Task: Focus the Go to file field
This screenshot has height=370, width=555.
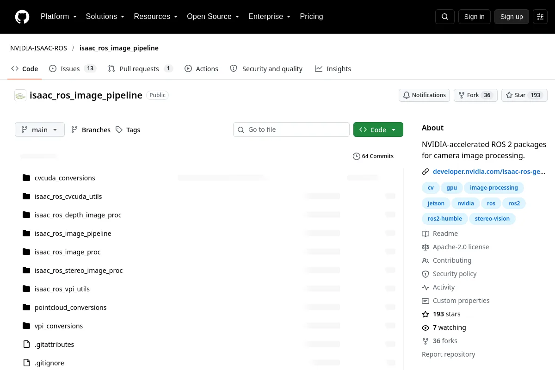Action: (x=291, y=129)
